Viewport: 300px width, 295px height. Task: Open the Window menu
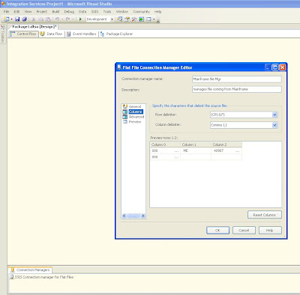[x=122, y=11]
